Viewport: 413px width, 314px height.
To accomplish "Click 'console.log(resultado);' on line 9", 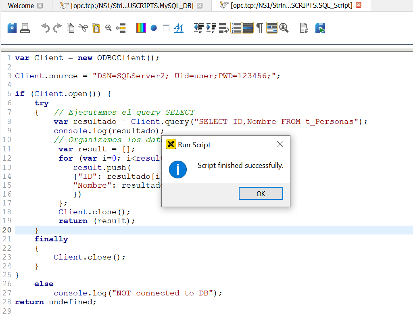I will (109, 131).
